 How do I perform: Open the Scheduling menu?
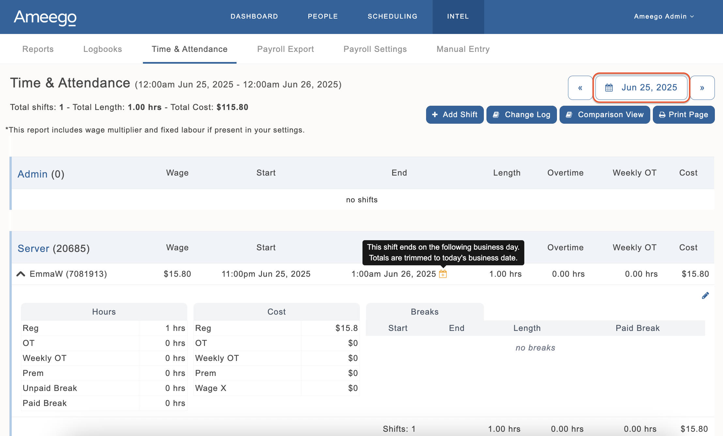(392, 16)
